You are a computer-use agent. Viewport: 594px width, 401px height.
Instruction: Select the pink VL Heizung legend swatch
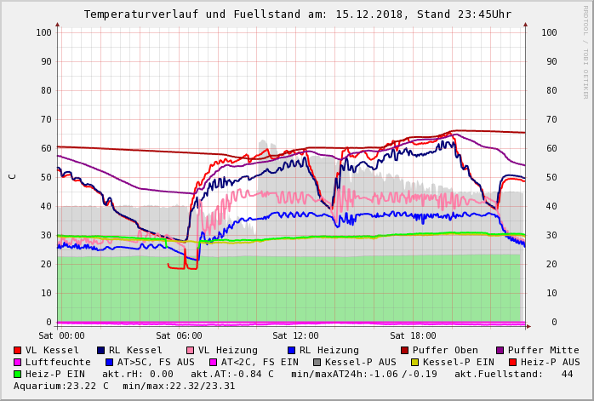click(191, 350)
